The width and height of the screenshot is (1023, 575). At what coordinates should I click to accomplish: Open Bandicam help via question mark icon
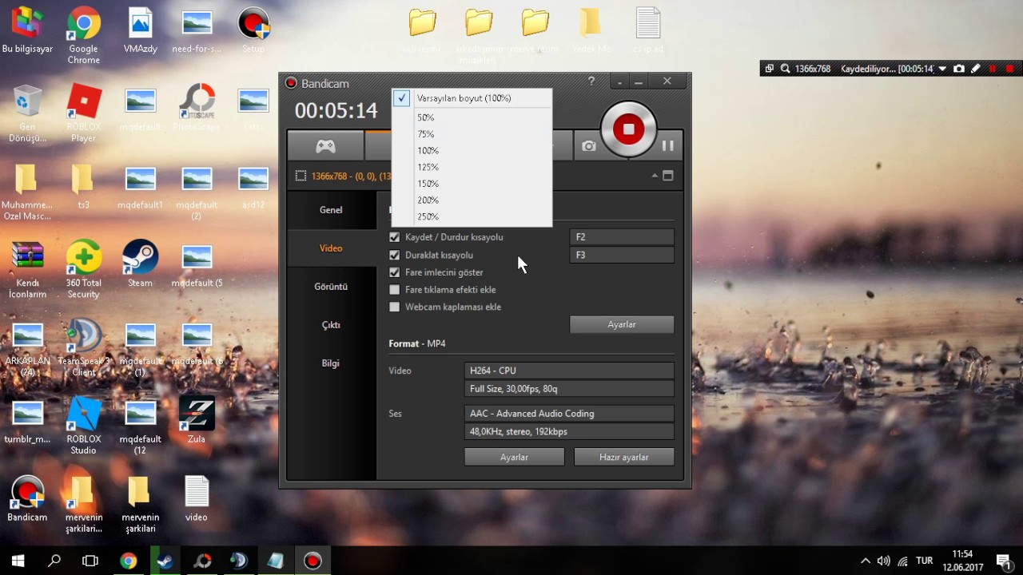591,81
